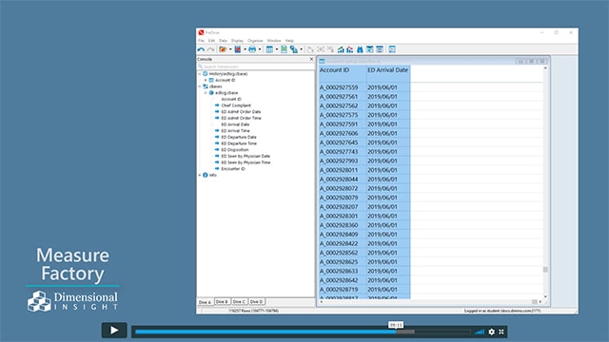The width and height of the screenshot is (609, 342).
Task: Click the blue linked-boxes toolbar icon
Action: (294, 49)
